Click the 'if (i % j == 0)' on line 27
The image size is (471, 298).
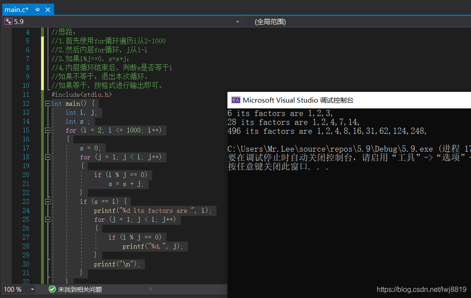135,237
